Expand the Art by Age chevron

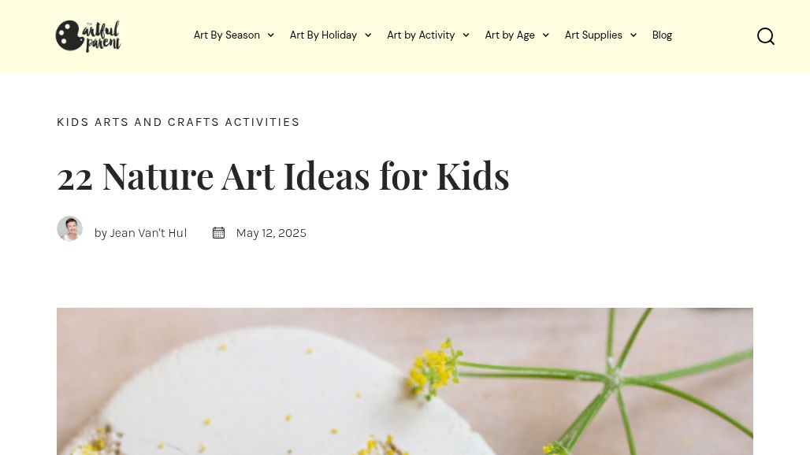click(x=546, y=35)
